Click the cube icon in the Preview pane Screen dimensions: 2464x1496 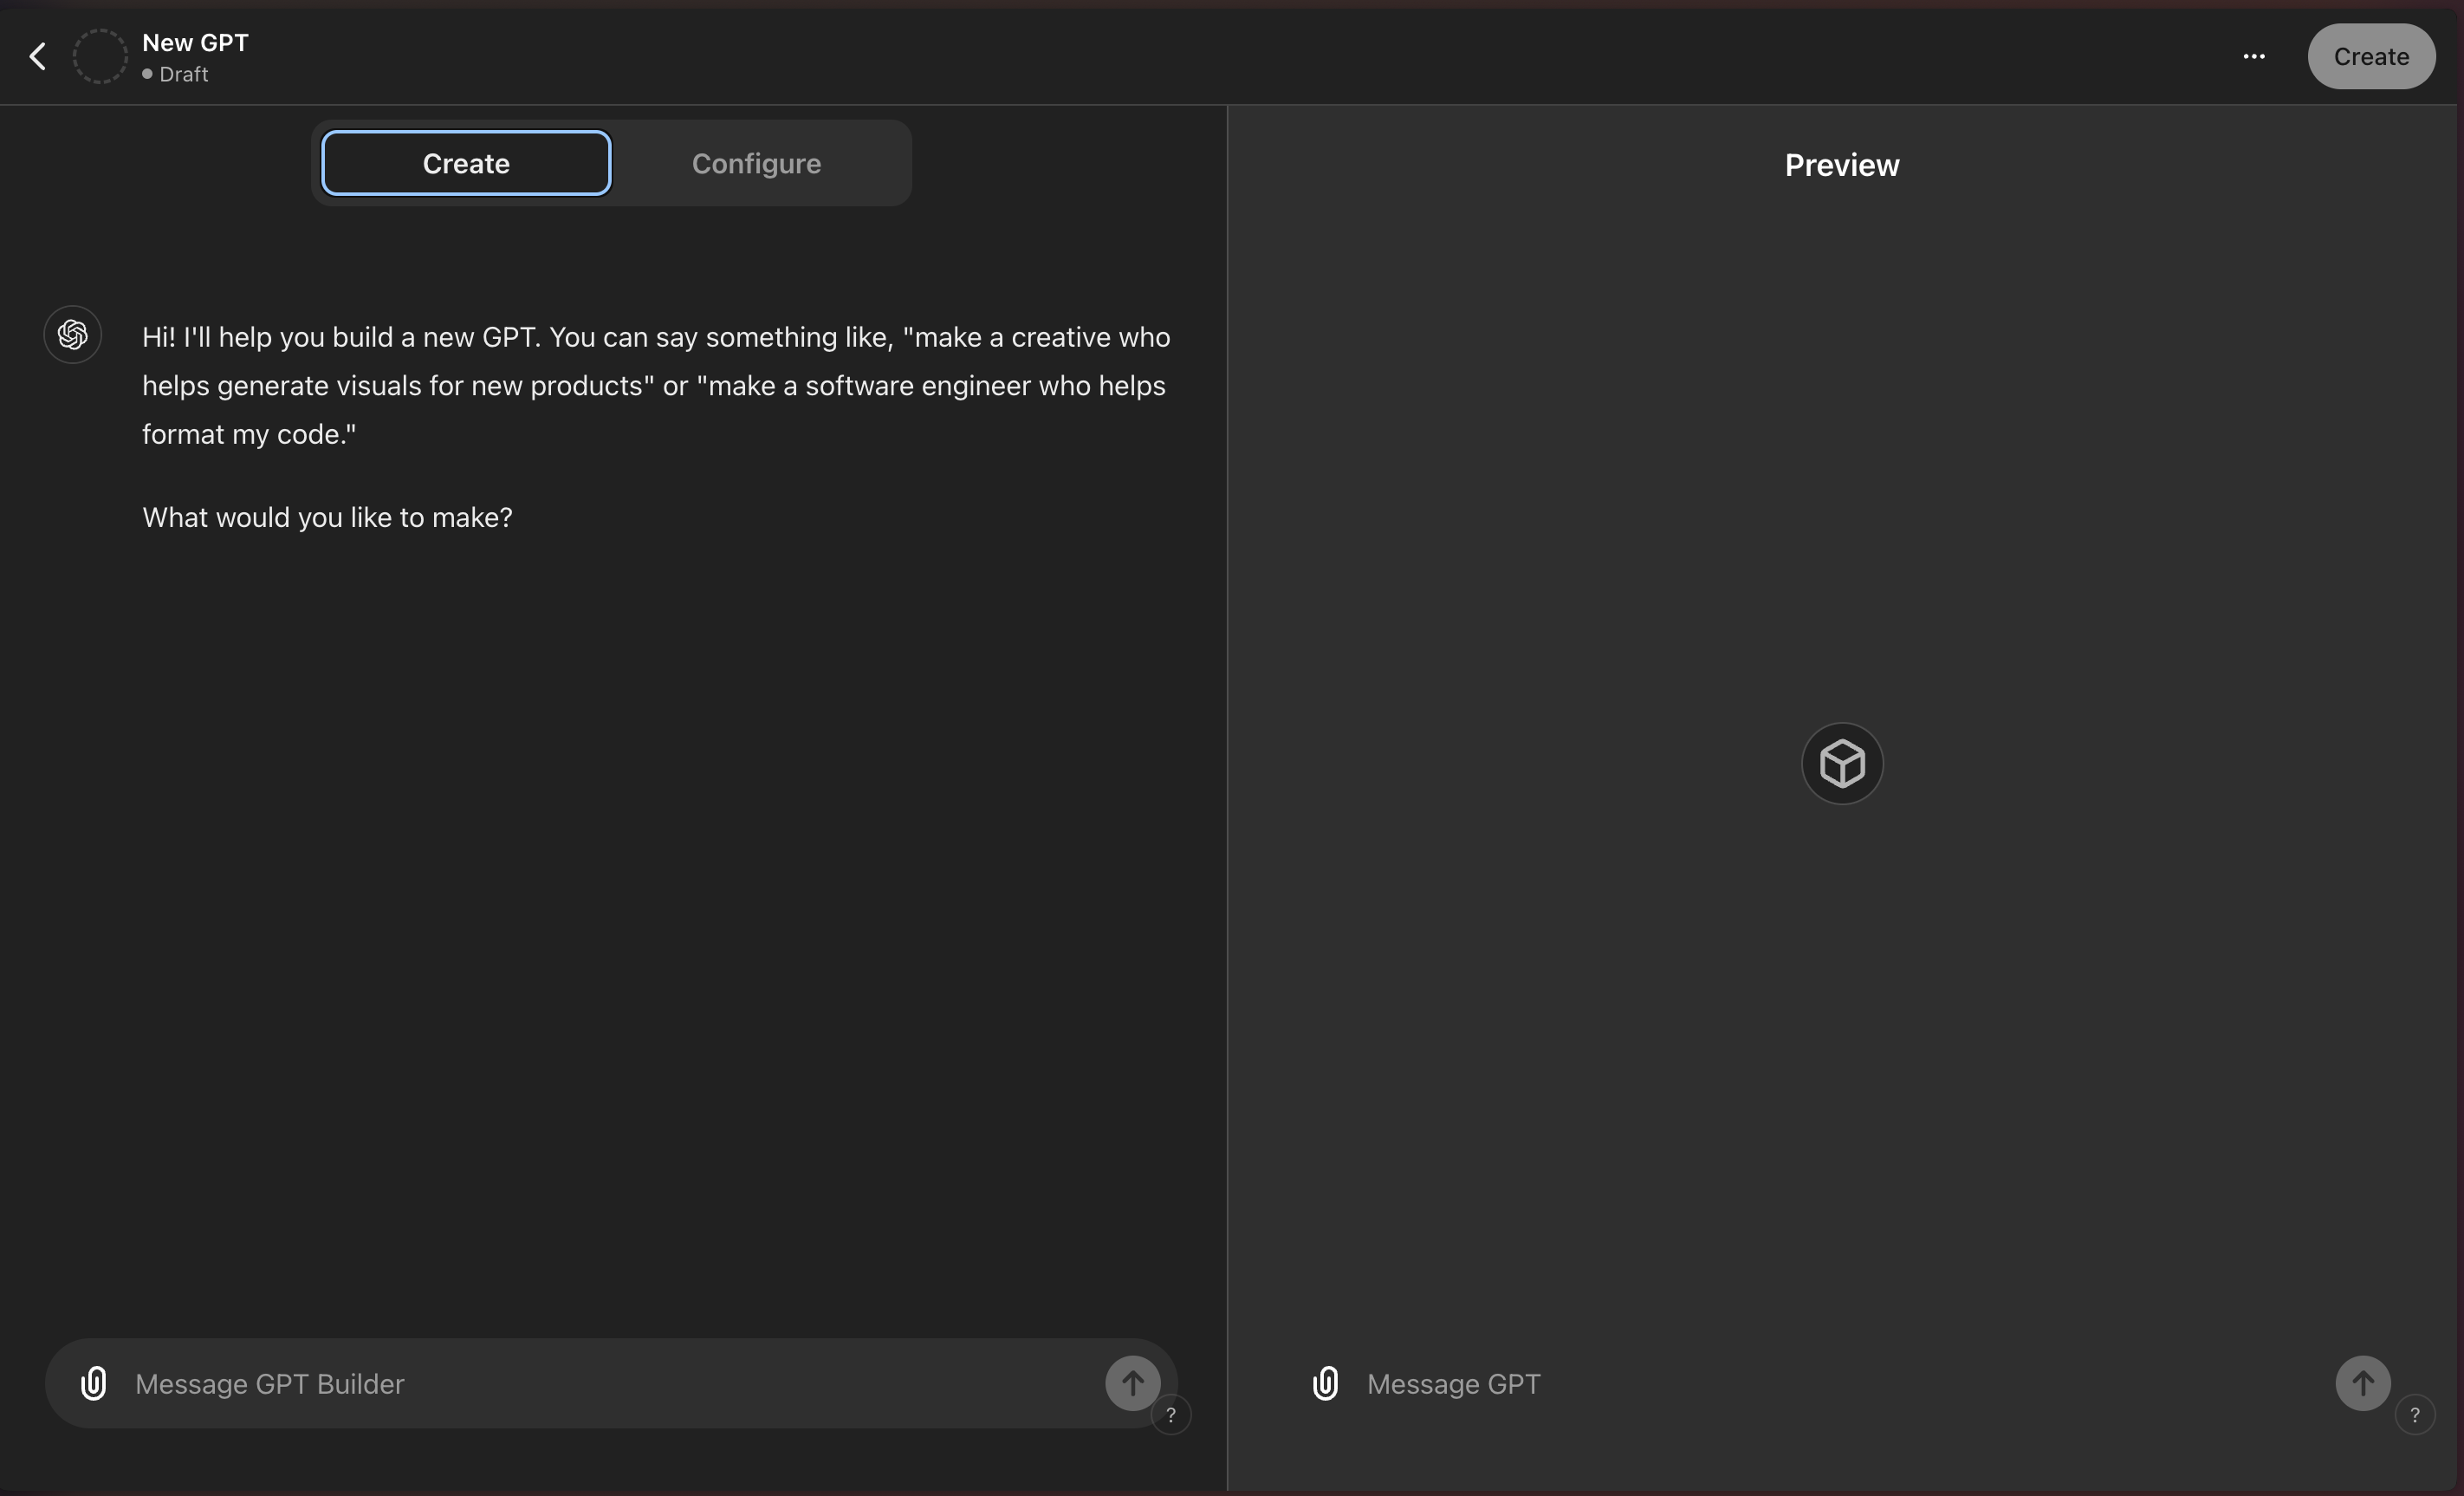(1842, 764)
